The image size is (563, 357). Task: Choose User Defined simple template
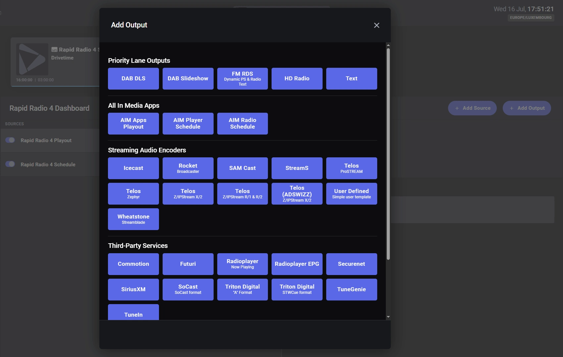point(352,194)
